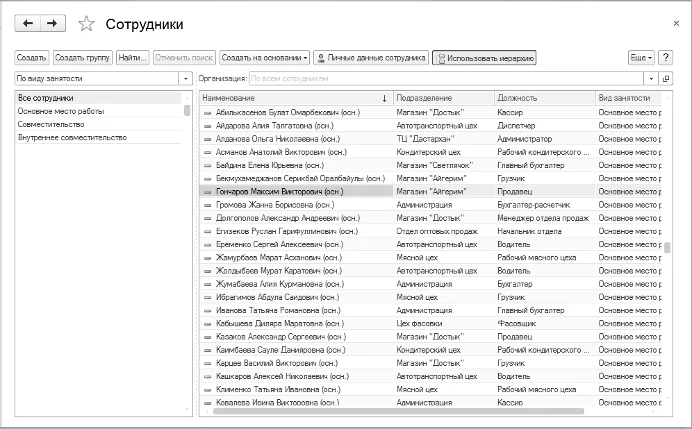
Task: Select Основное место работы filter
Action: point(99,111)
